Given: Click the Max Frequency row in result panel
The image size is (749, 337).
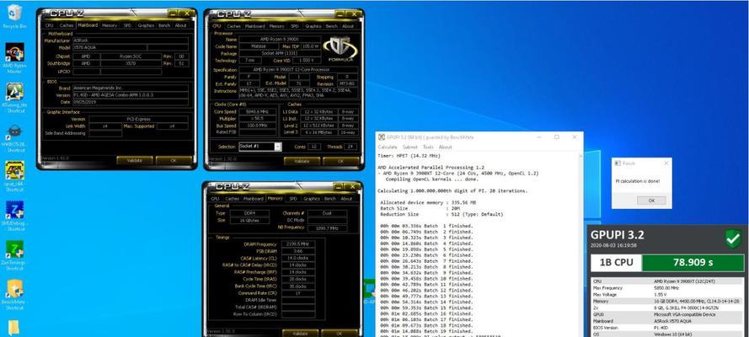Looking at the screenshot, I should [666, 288].
